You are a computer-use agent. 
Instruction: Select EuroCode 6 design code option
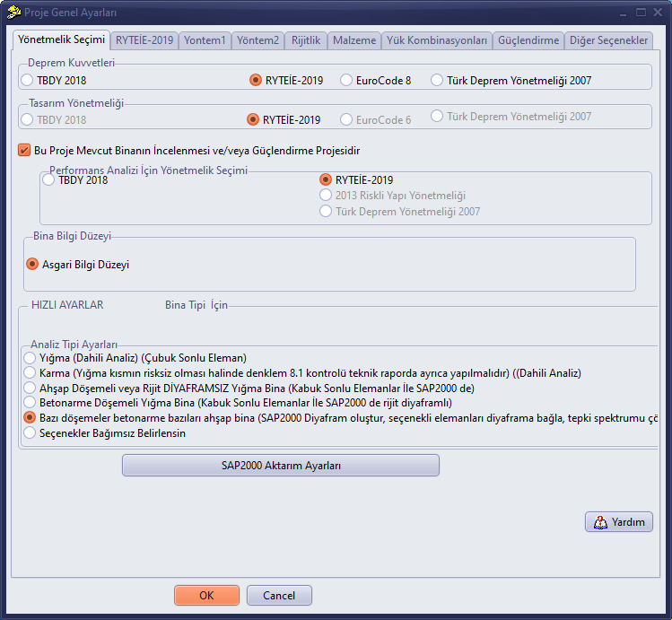coord(376,119)
